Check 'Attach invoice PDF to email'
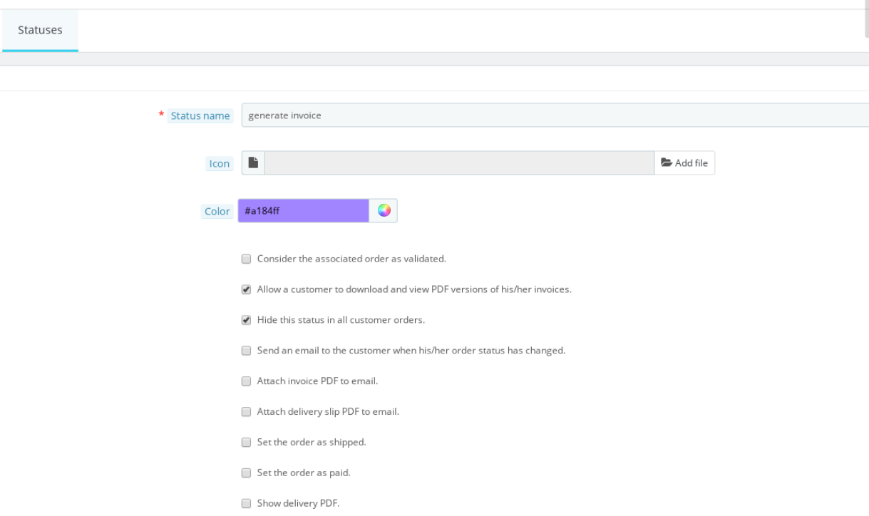This screenshot has height=516, width=869. tap(246, 381)
